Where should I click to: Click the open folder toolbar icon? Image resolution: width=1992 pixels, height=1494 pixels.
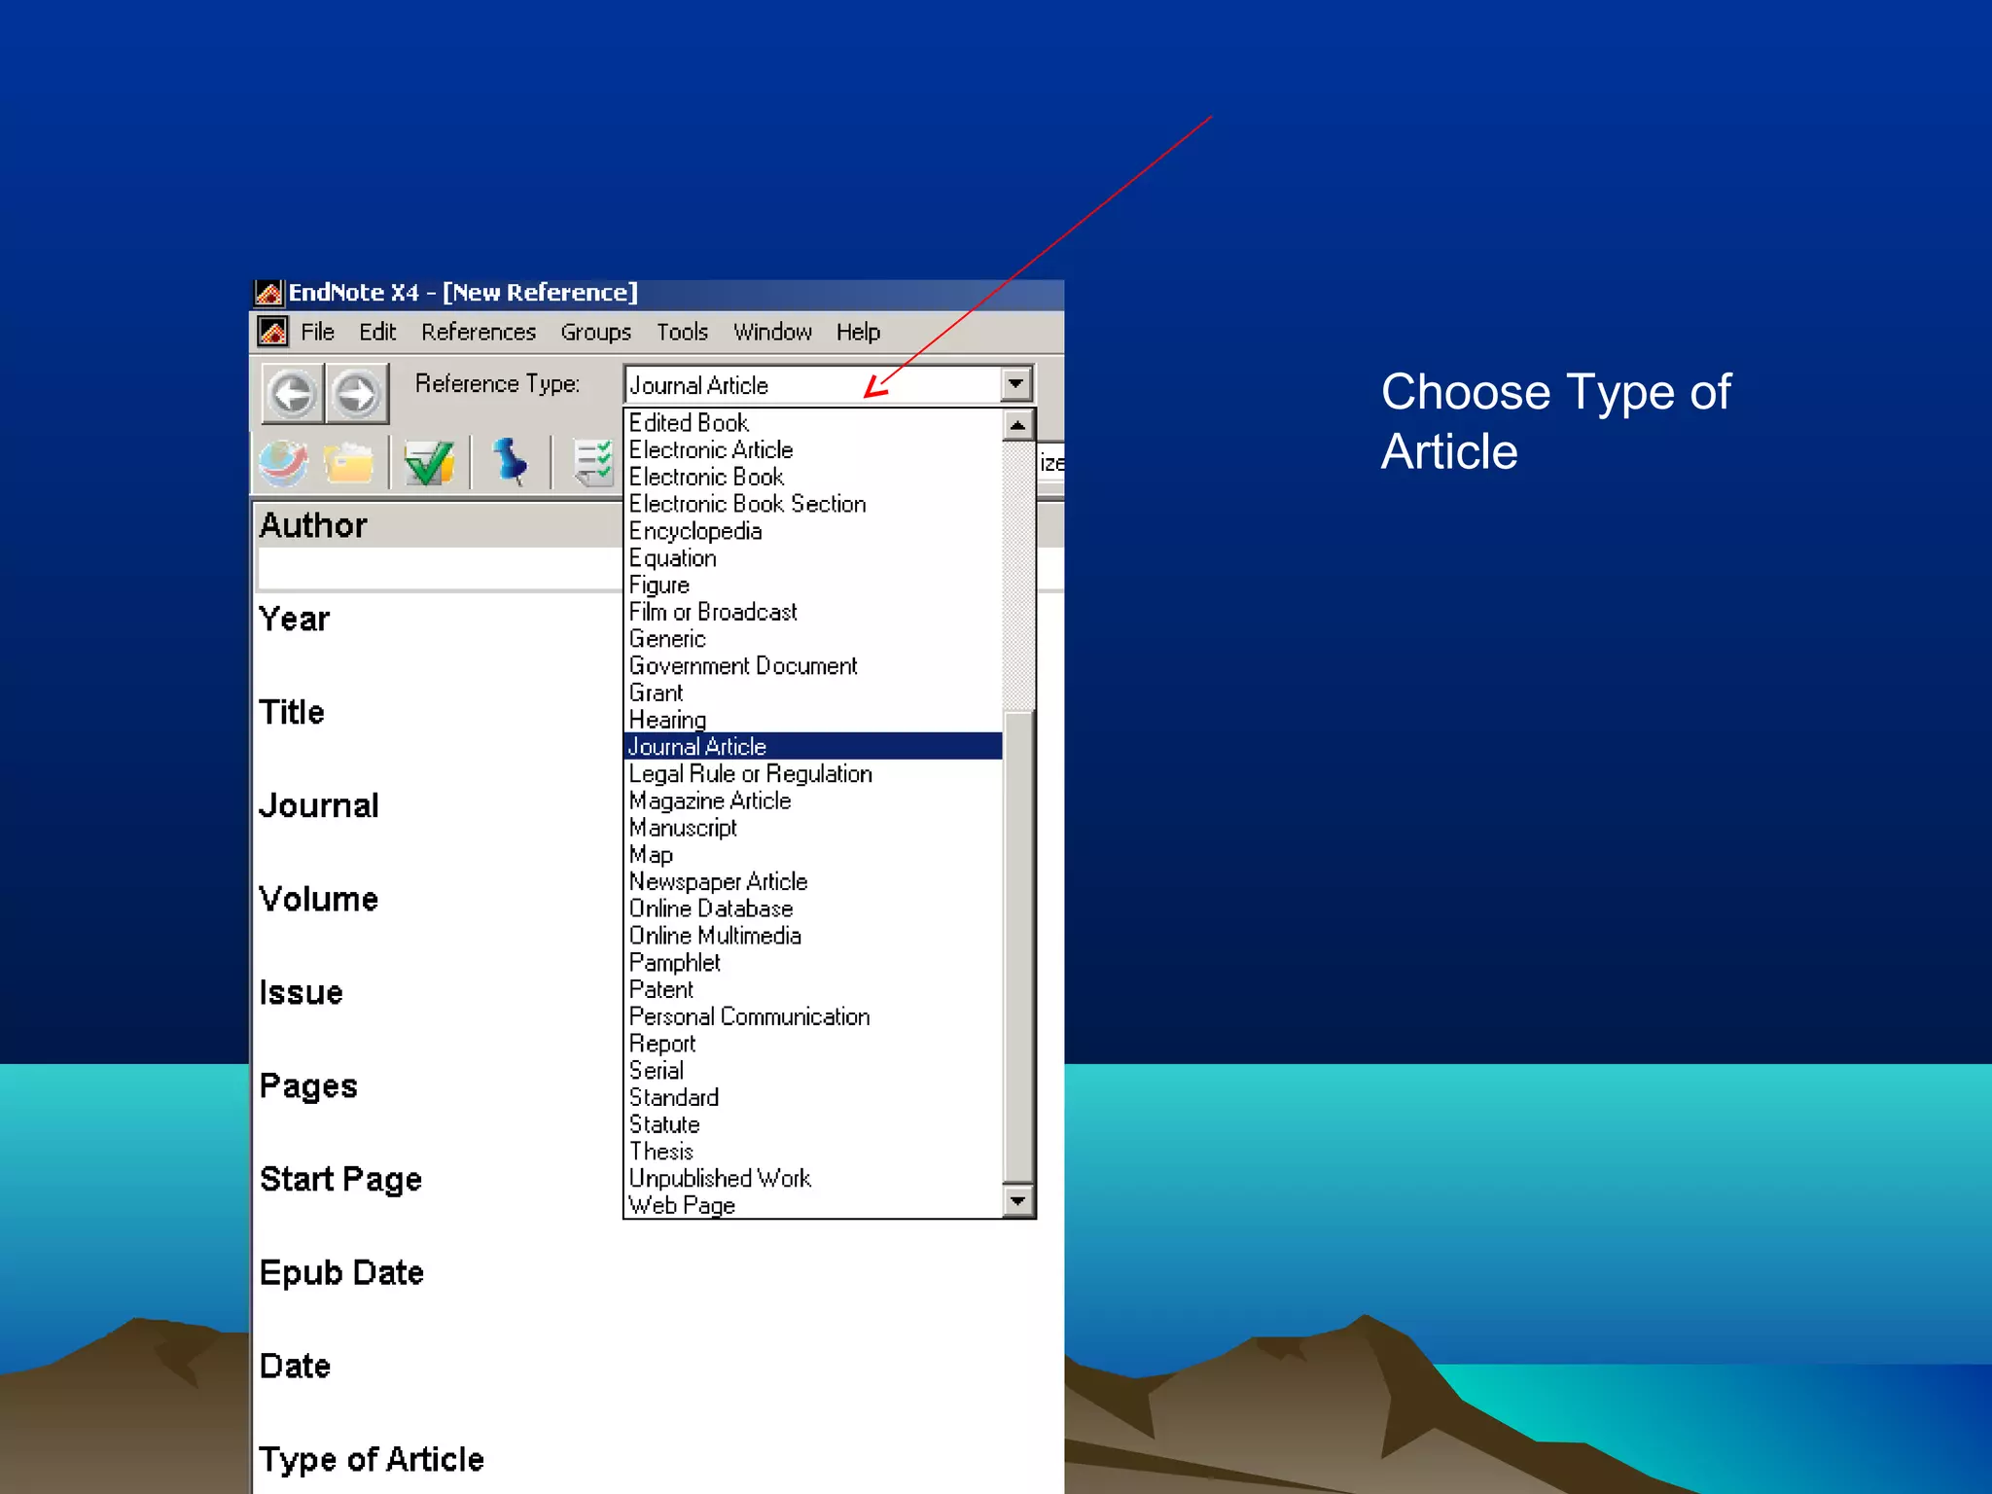348,463
